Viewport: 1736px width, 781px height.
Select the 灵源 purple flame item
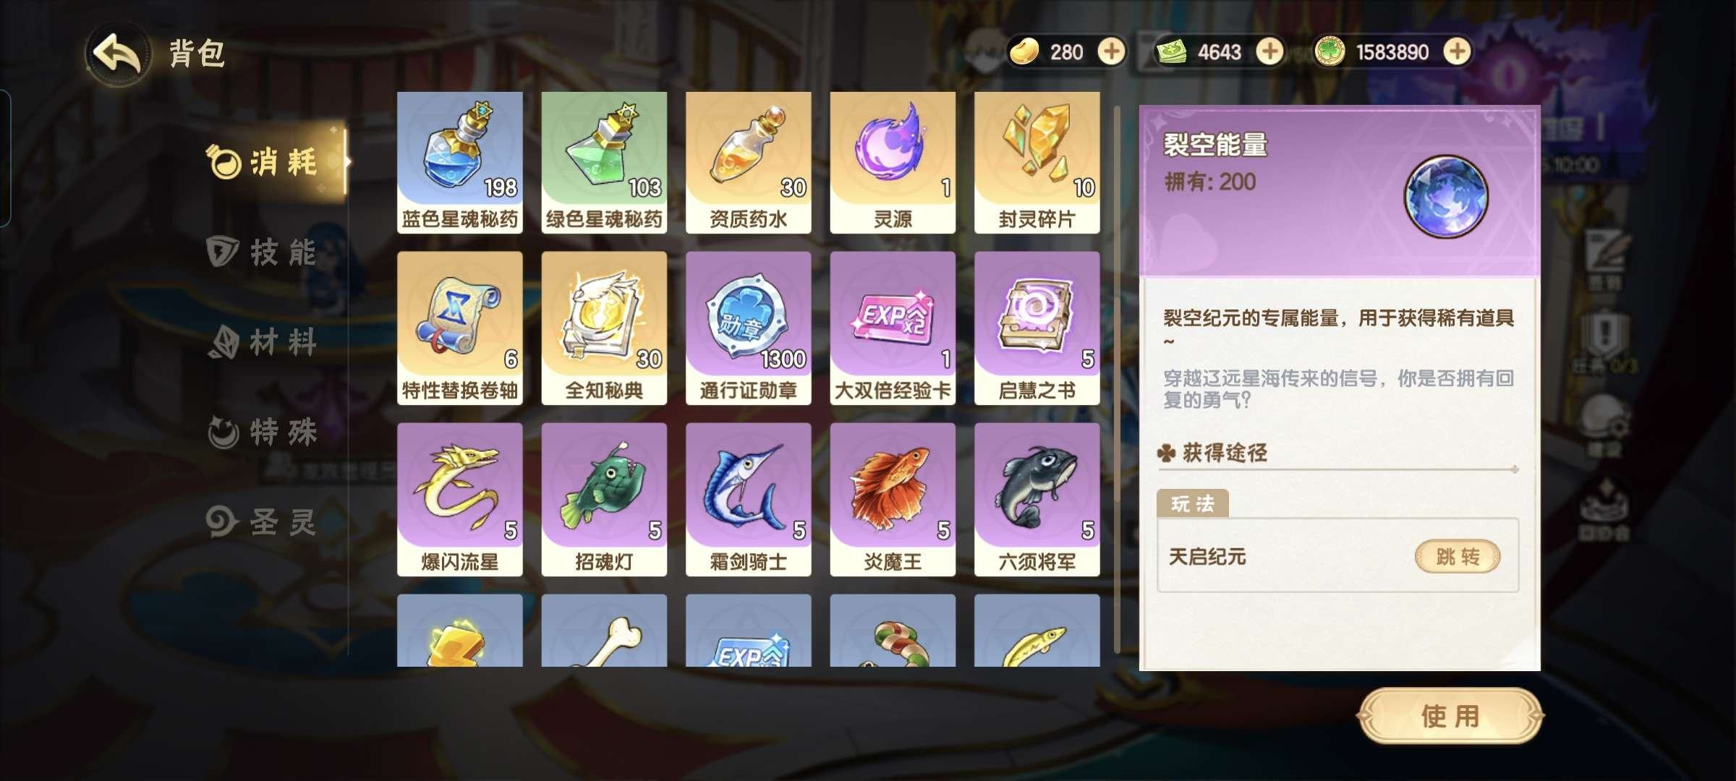pos(893,162)
